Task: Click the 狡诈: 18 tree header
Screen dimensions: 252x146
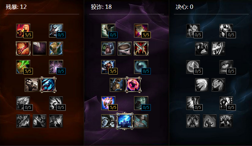Action: (x=101, y=7)
